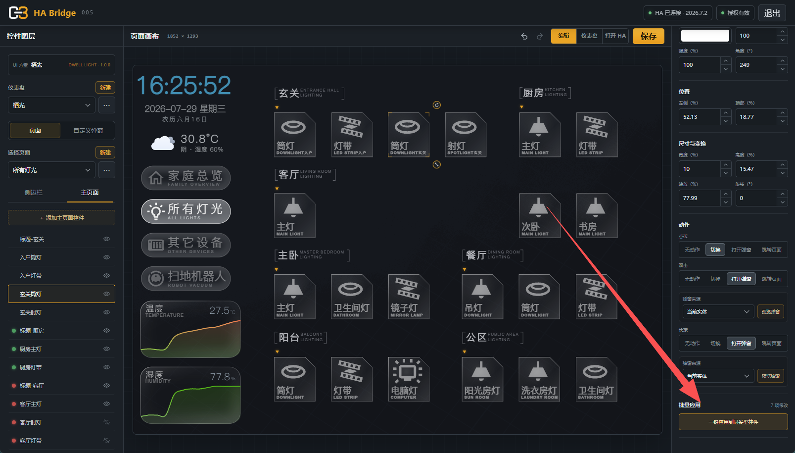This screenshot has width=795, height=453.
Task: Show the hidden 客厅射灯 layer
Action: (x=106, y=422)
